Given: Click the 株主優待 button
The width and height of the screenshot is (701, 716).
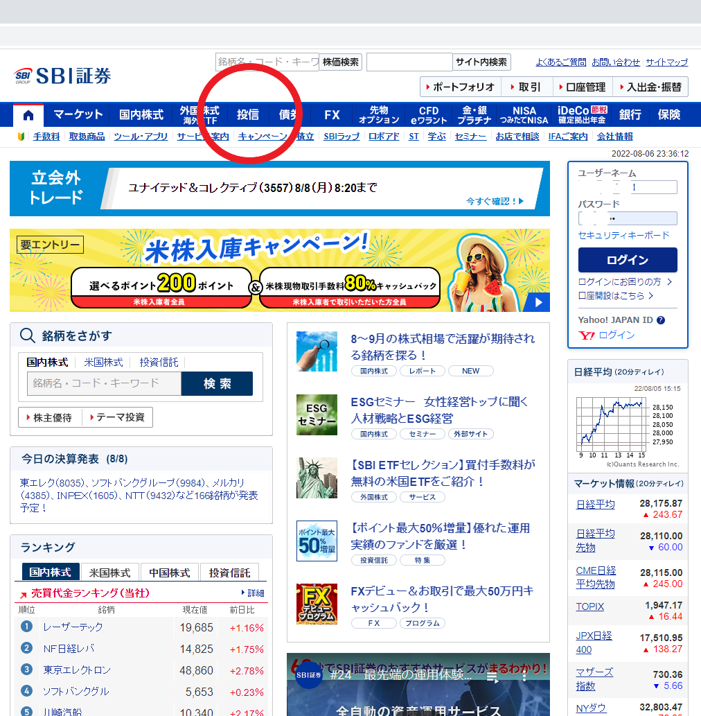Looking at the screenshot, I should (50, 417).
